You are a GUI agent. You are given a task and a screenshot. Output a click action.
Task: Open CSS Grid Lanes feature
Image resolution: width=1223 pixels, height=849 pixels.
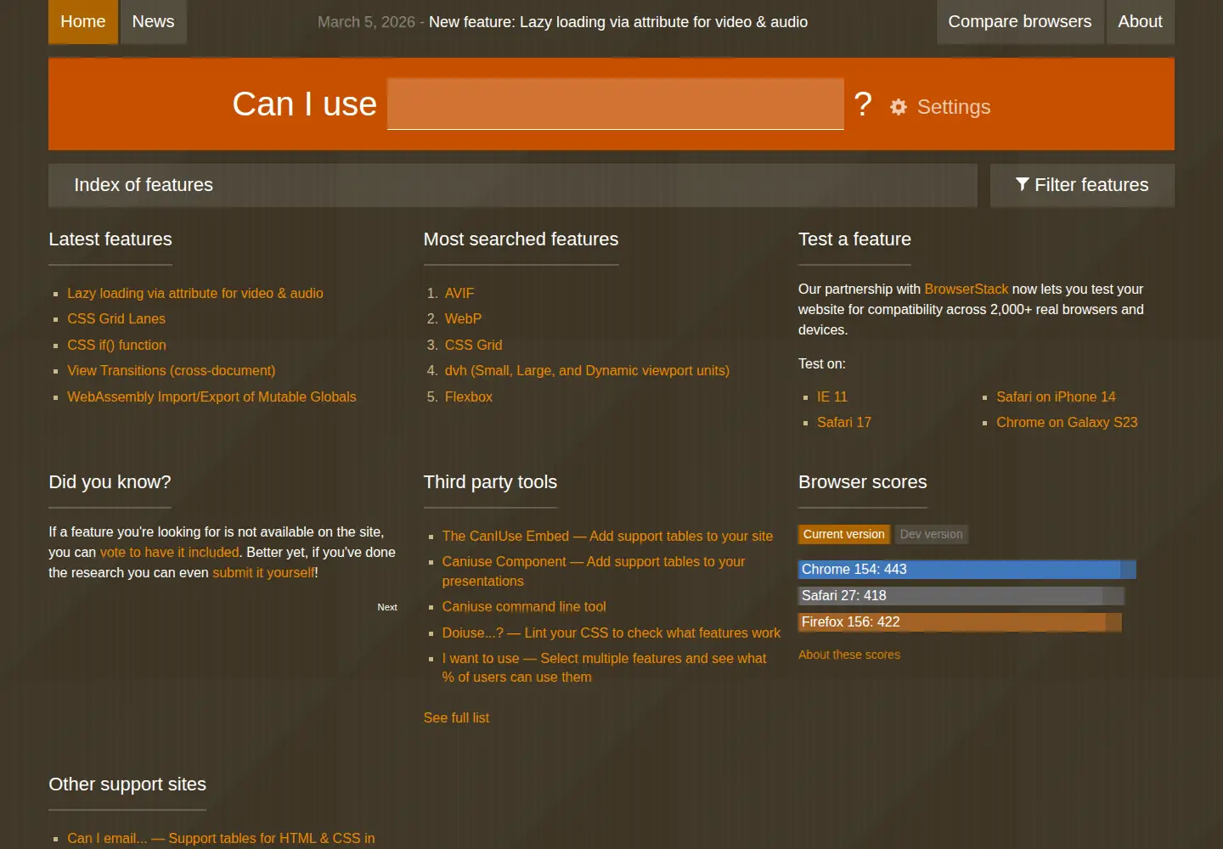pyautogui.click(x=116, y=318)
